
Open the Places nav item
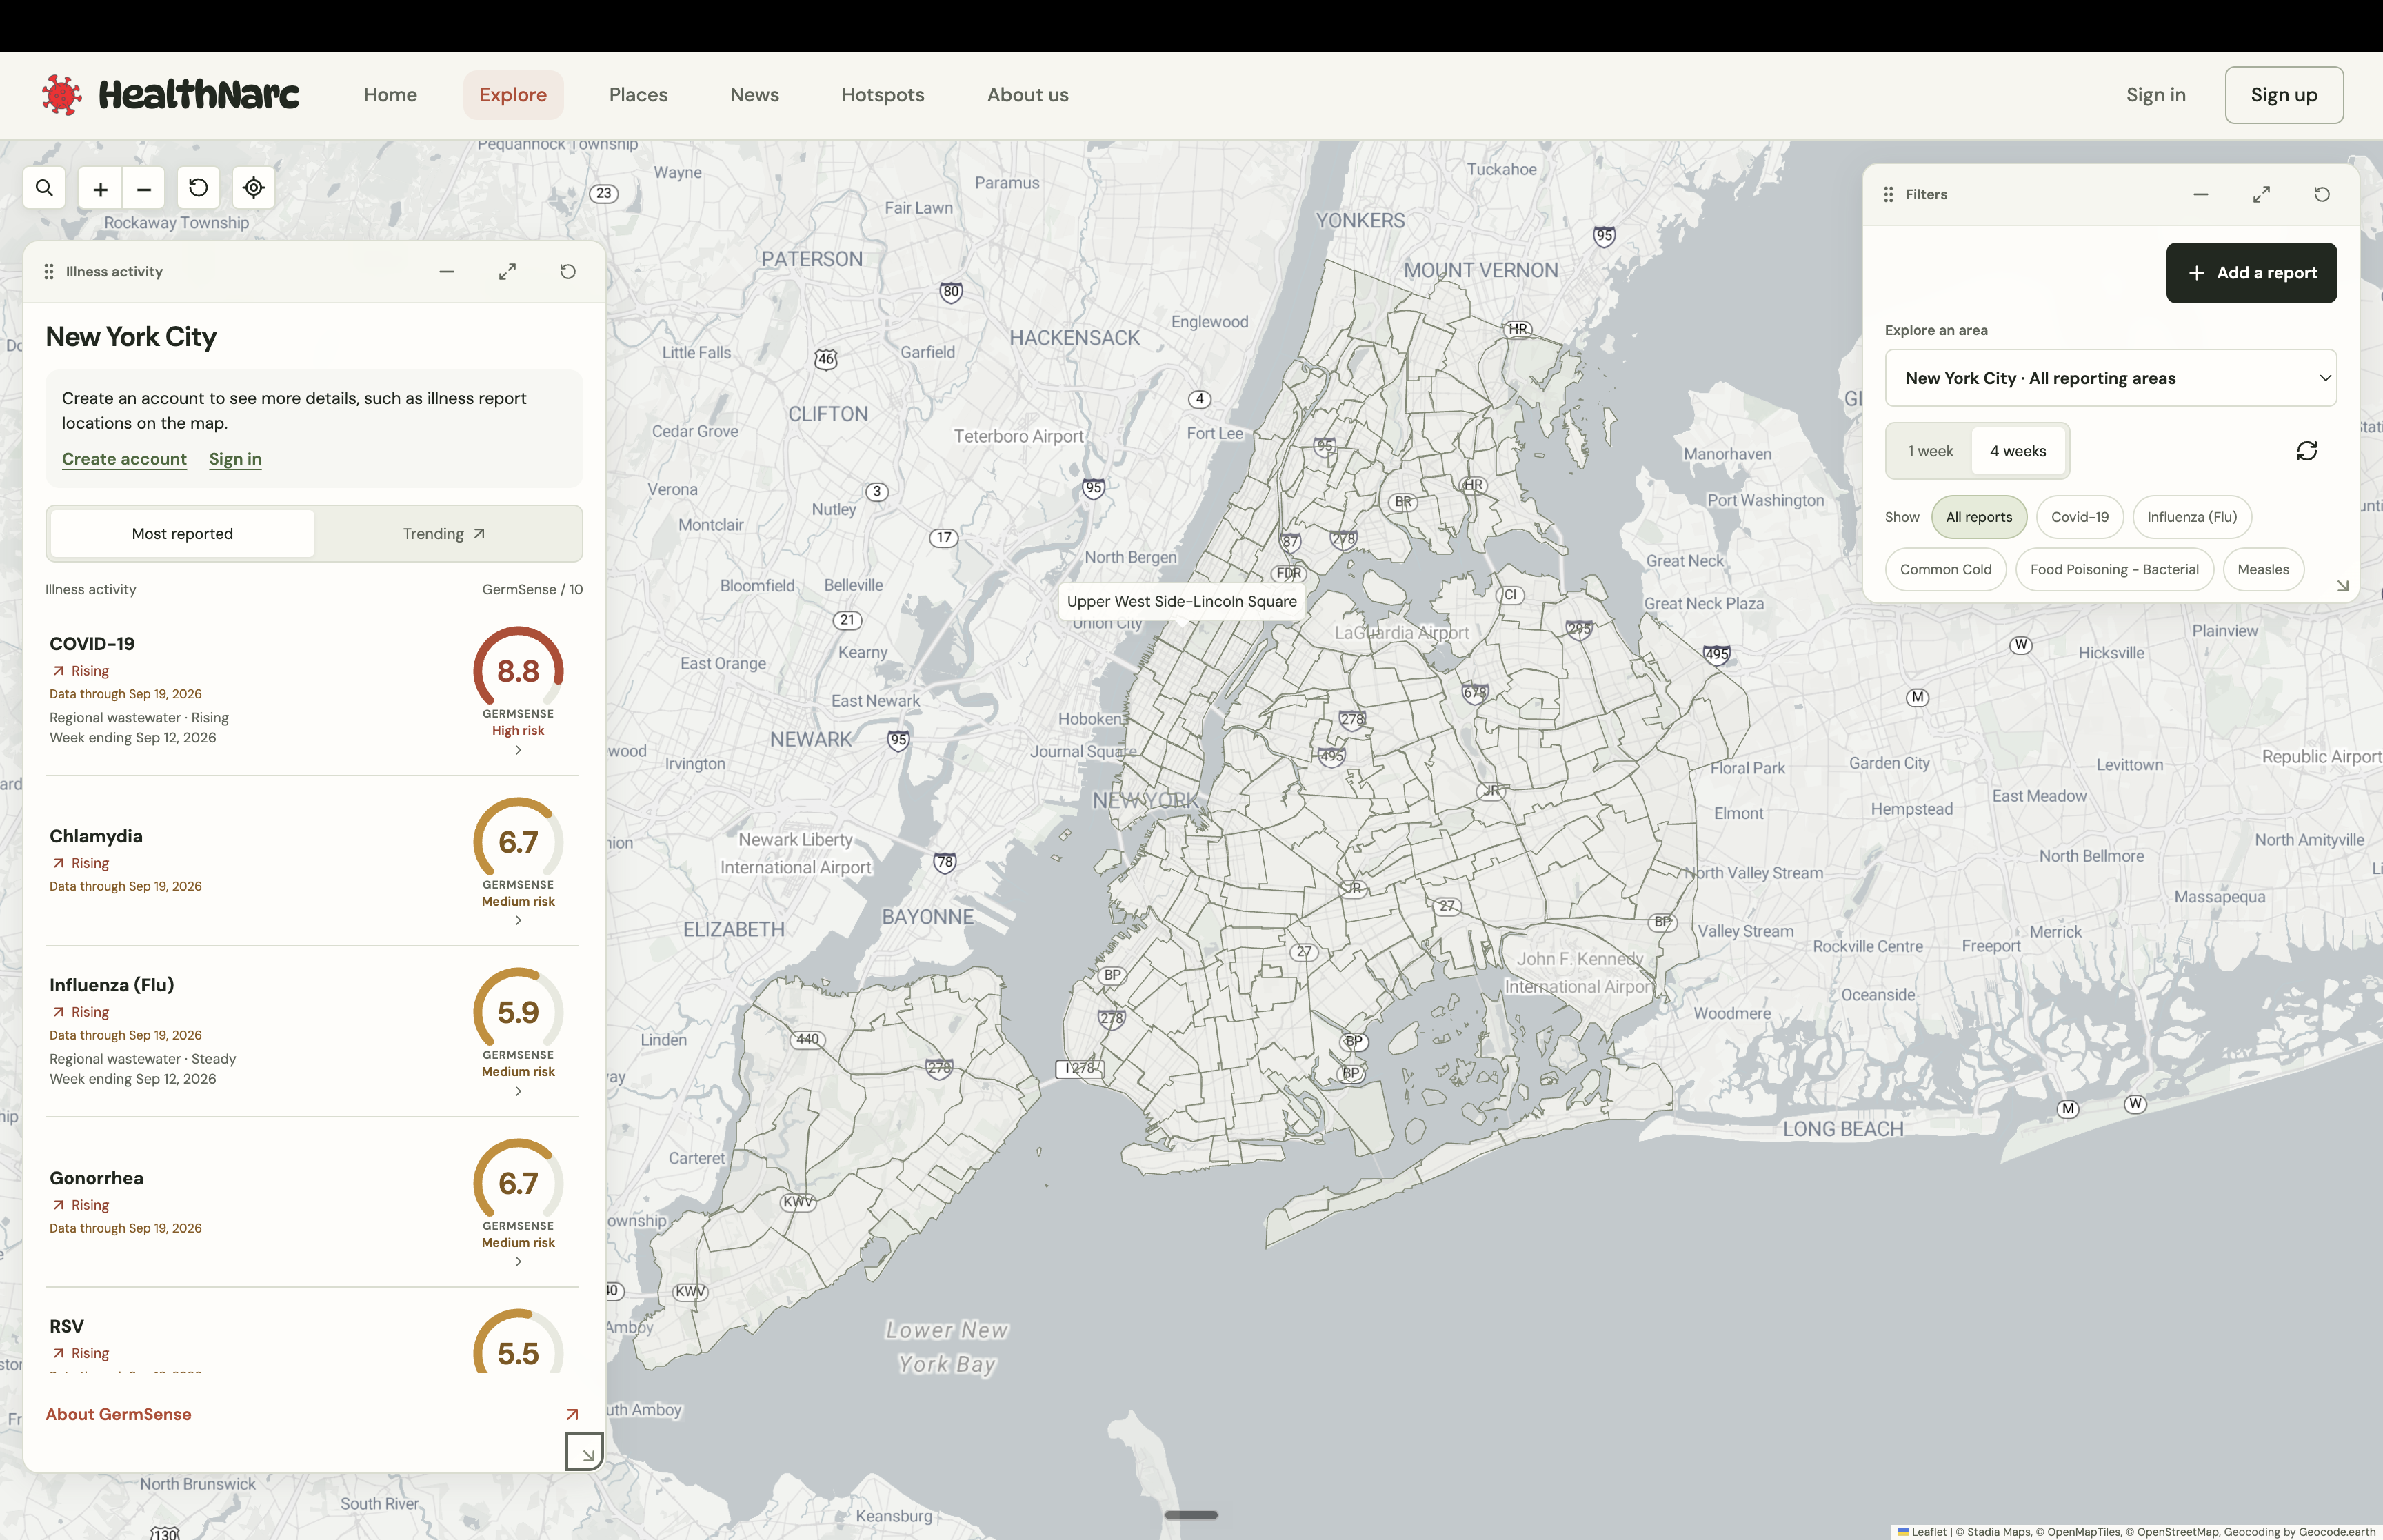coord(638,95)
